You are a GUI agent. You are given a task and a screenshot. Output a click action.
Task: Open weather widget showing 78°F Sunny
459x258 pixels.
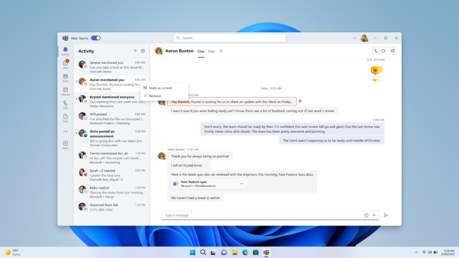tap(13, 253)
